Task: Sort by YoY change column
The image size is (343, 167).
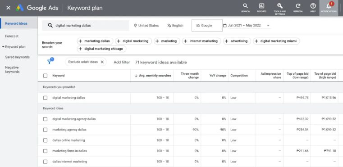Action: [217, 76]
